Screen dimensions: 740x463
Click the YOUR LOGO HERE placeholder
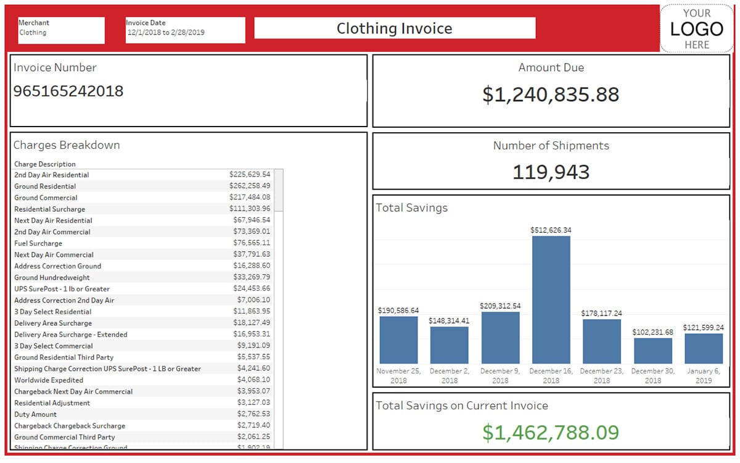click(x=696, y=29)
